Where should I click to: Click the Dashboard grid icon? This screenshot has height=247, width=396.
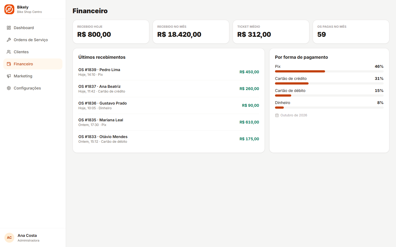point(9,28)
